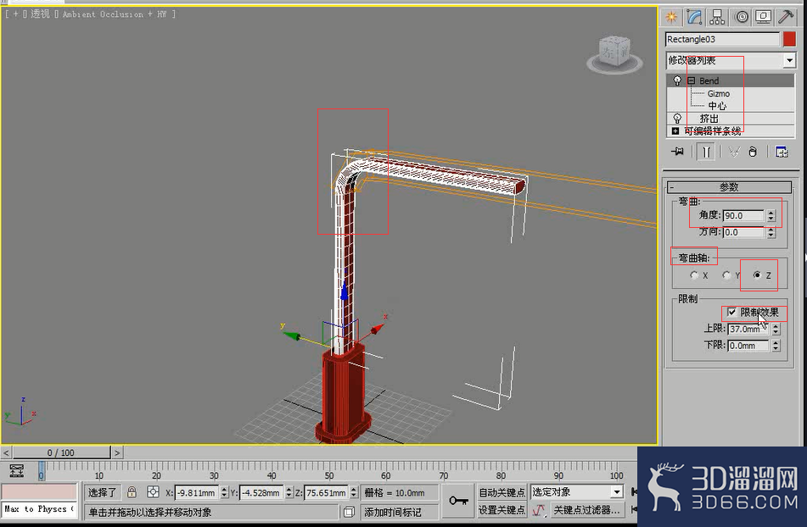Click the 方向 value field
The width and height of the screenshot is (807, 527).
(743, 232)
